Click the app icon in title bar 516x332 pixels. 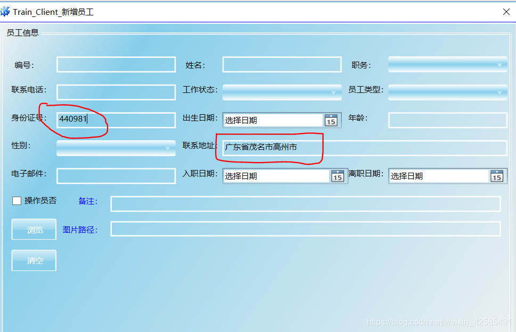tap(5, 12)
